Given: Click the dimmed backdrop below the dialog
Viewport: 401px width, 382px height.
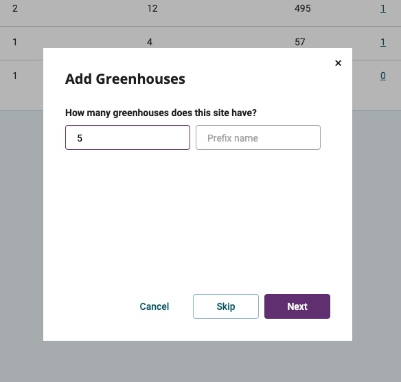Looking at the screenshot, I should pyautogui.click(x=200, y=361).
